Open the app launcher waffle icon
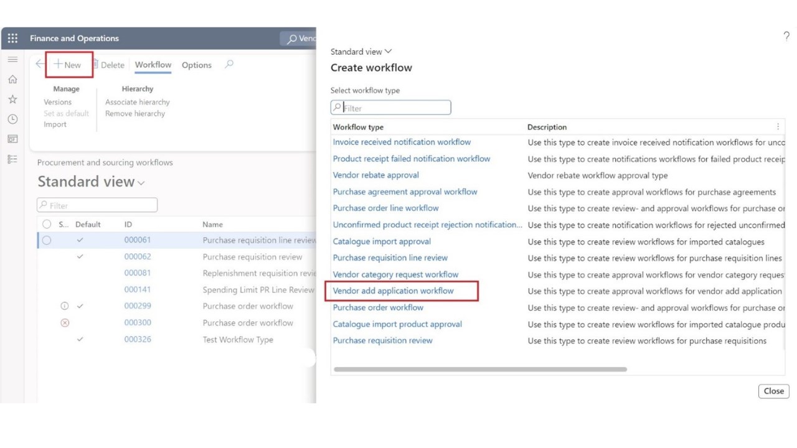This screenshot has width=797, height=448. coord(12,39)
